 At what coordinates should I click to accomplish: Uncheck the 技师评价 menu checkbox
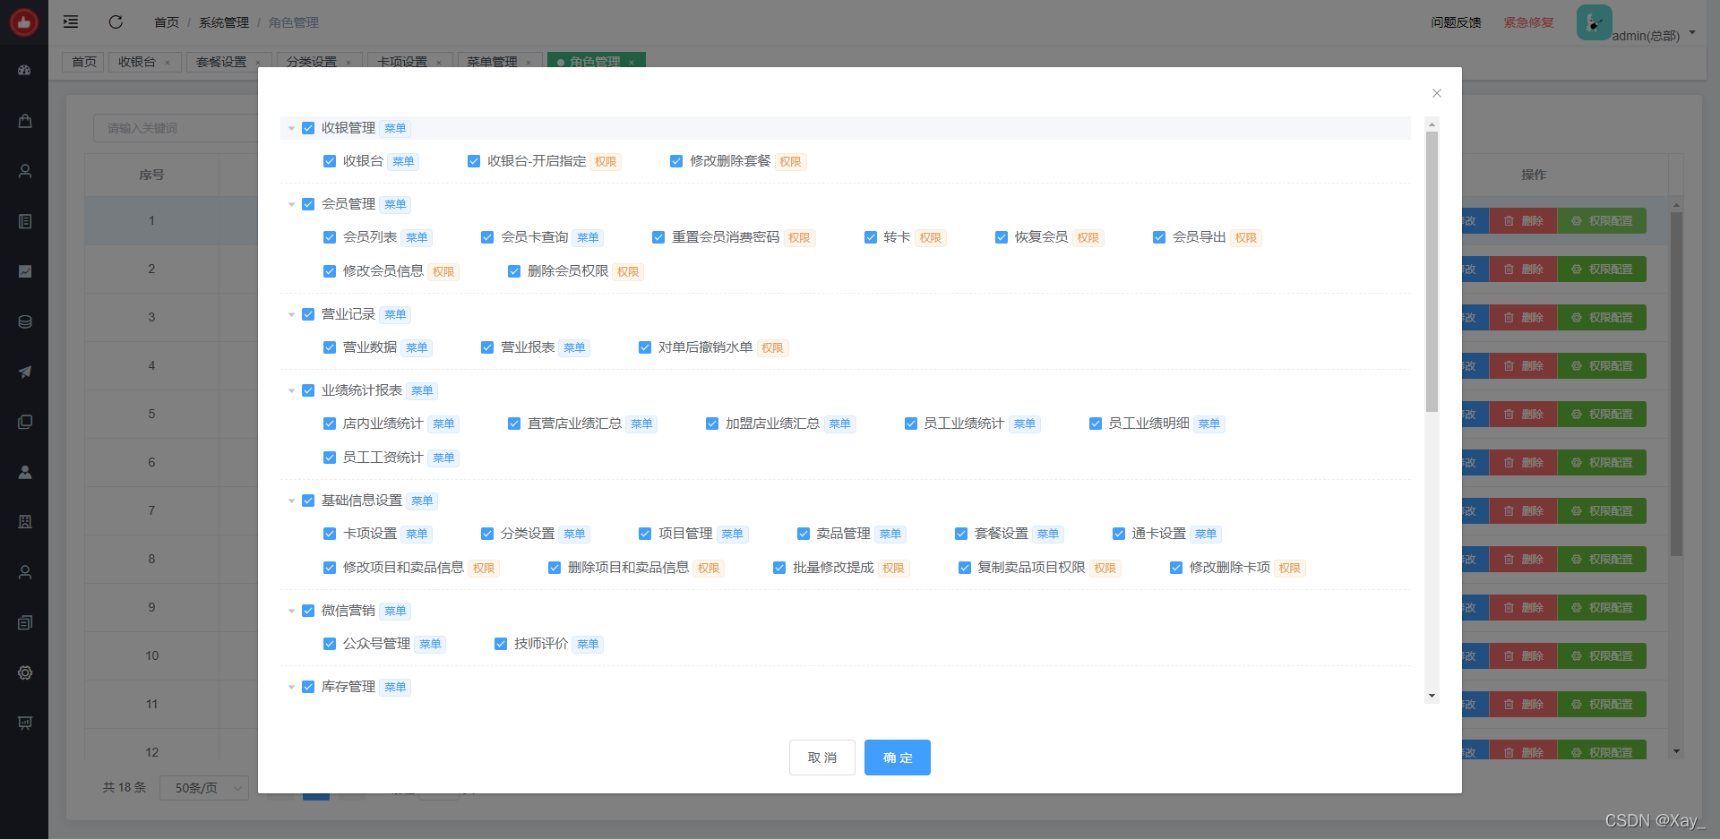click(x=501, y=644)
